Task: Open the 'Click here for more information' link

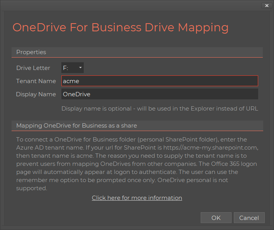Action: click(137, 198)
